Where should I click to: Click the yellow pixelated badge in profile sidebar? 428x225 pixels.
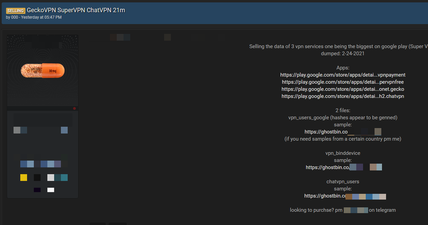24,178
